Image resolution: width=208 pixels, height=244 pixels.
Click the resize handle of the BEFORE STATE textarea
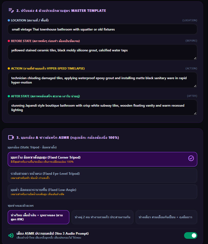click(195, 58)
